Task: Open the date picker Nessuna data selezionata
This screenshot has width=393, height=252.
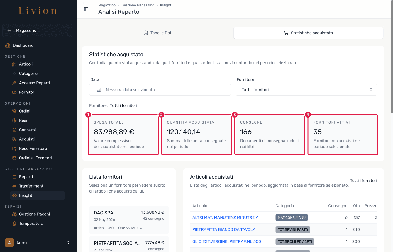Action: 160,90
